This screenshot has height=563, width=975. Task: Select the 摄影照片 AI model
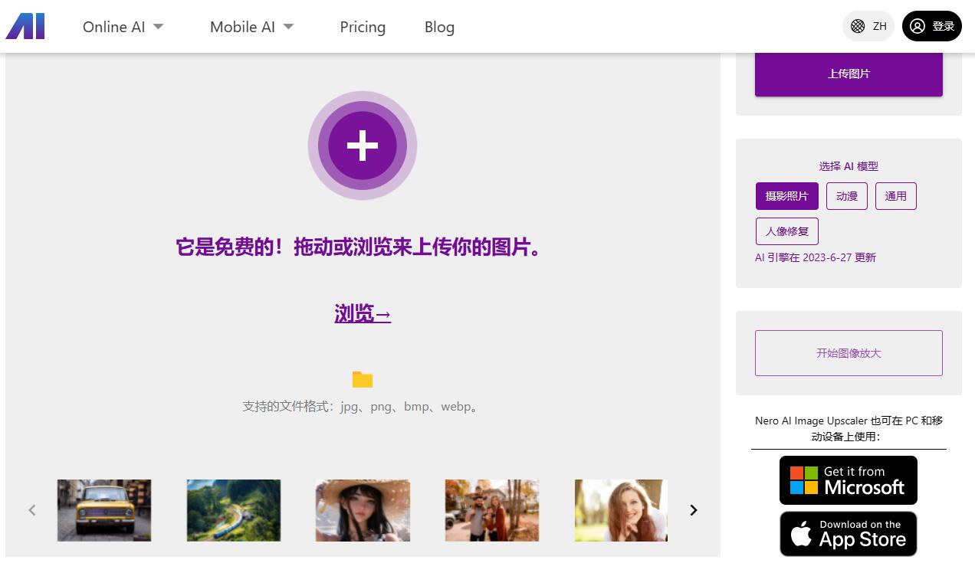(x=787, y=196)
